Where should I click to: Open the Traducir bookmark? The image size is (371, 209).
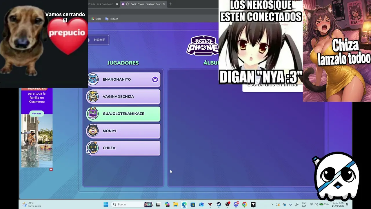[112, 19]
